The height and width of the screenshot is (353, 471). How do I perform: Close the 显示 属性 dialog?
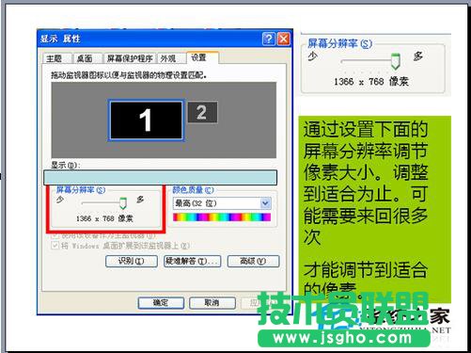click(x=284, y=39)
